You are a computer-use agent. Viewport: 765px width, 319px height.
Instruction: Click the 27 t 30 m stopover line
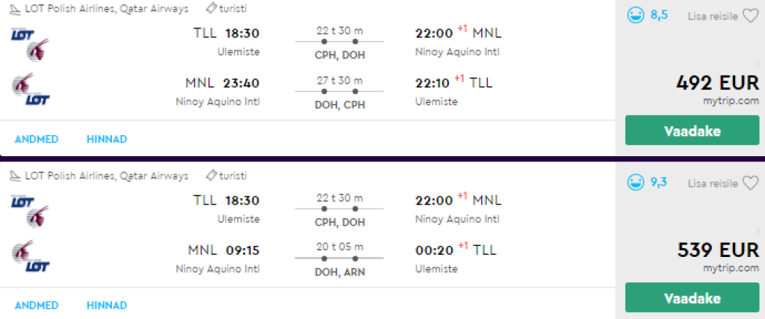[339, 92]
